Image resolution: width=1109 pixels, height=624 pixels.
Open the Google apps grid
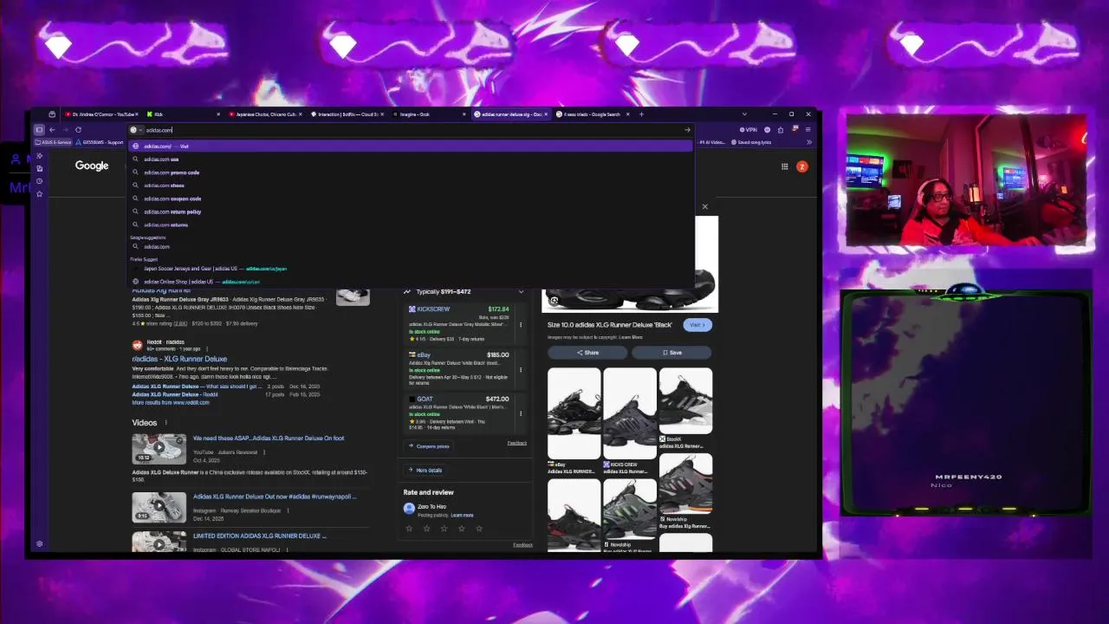[784, 166]
